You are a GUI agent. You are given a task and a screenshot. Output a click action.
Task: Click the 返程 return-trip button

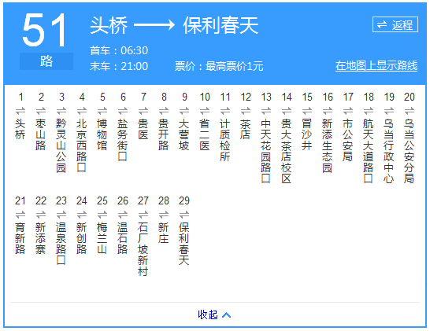[x=395, y=24]
